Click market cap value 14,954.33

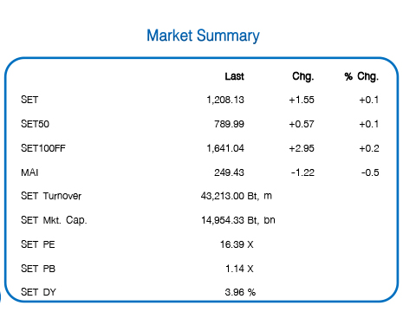click(x=223, y=220)
